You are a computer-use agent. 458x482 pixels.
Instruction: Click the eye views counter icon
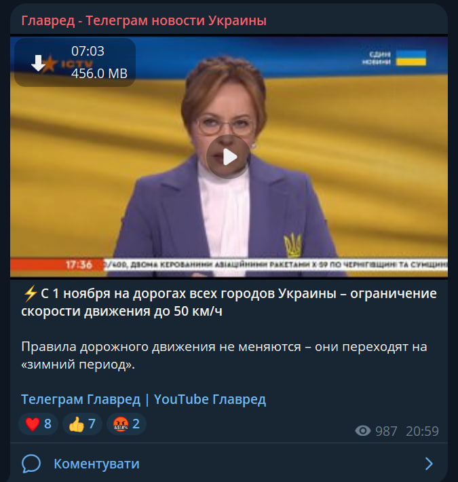(x=363, y=430)
